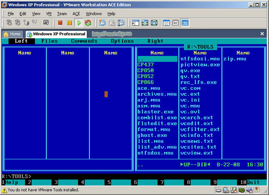Screen dimensions: 269x195
Task: Click the 1 Help function key button
Action: (x=14, y=183)
